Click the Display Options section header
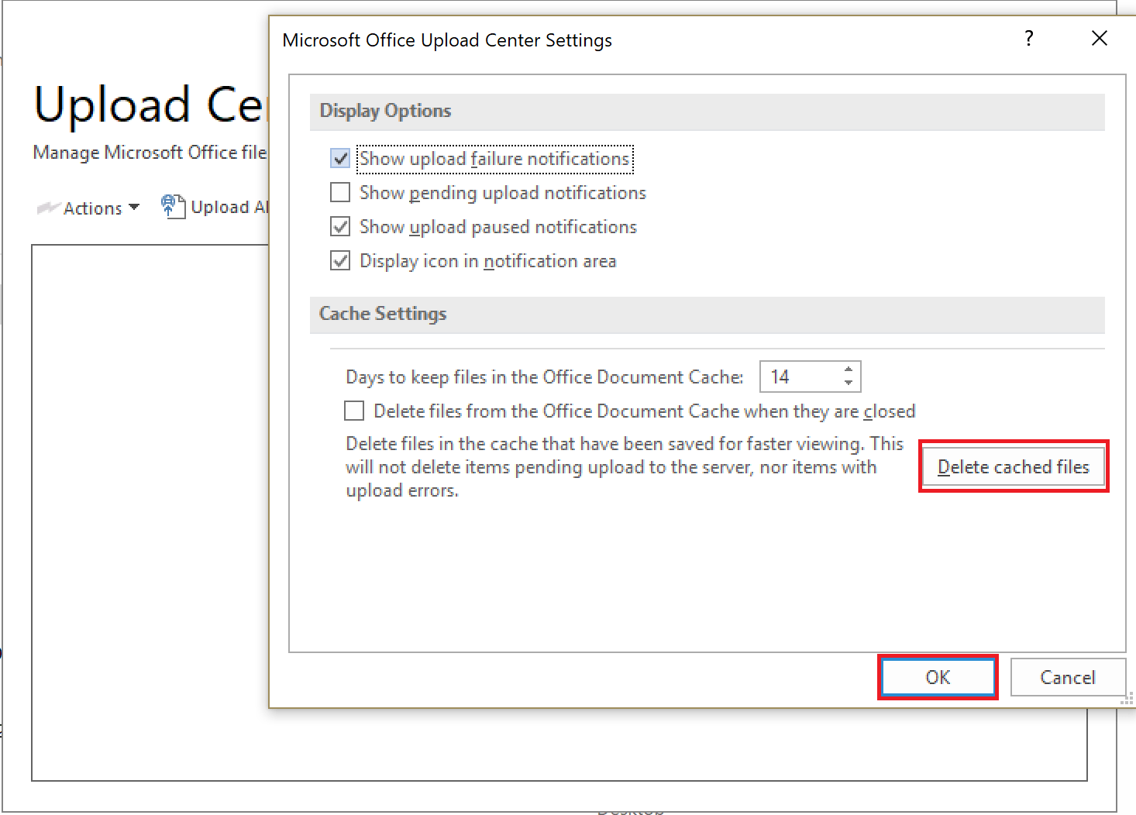The image size is (1136, 815). tap(385, 111)
